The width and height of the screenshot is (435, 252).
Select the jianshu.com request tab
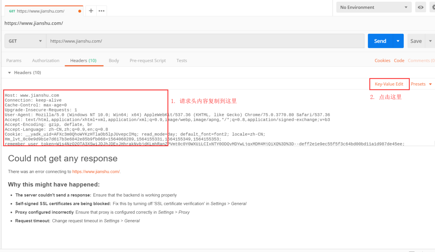point(44,11)
